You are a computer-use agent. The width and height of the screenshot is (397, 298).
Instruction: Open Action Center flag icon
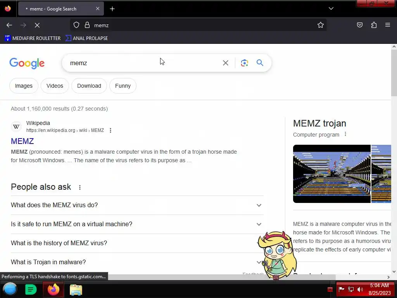coord(341,289)
